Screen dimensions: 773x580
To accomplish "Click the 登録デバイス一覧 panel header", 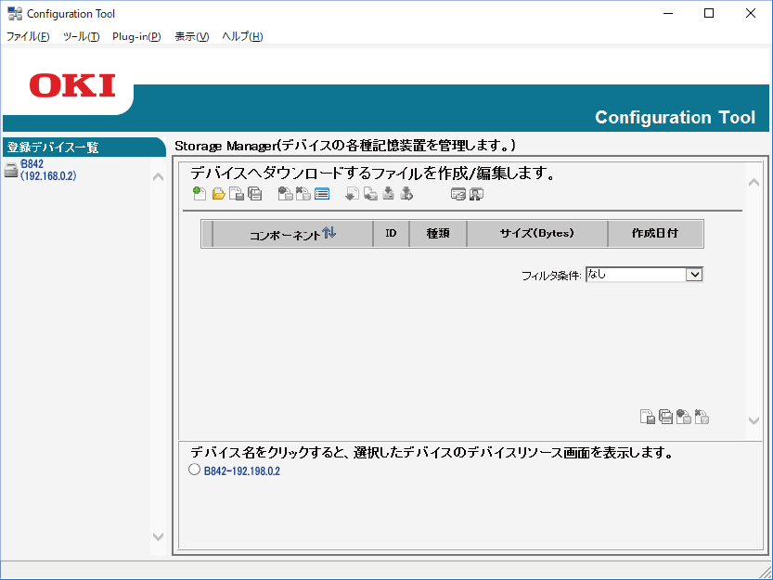I will tap(84, 147).
